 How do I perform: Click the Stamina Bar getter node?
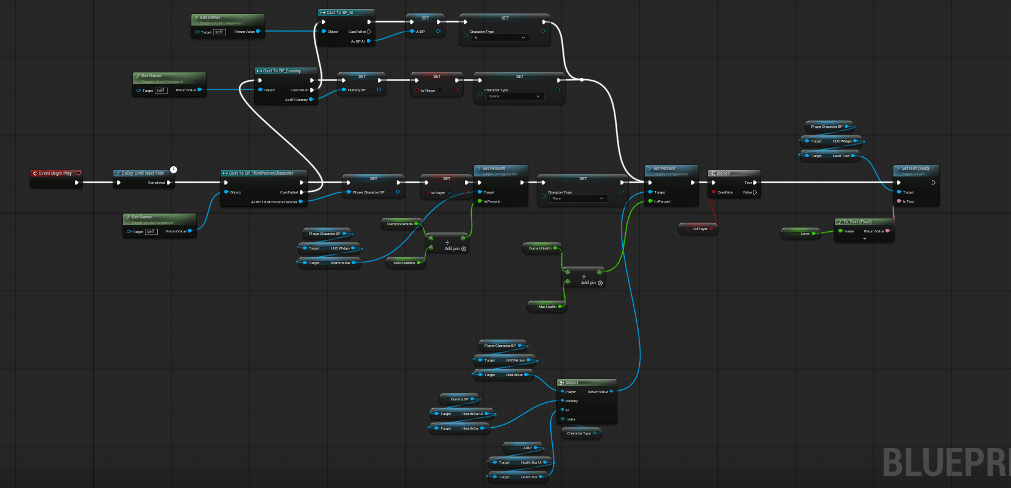[x=330, y=263]
